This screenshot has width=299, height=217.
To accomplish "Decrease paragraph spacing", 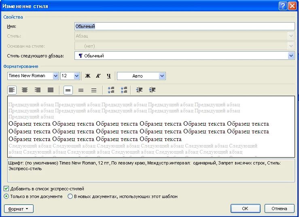I will click(124, 90).
